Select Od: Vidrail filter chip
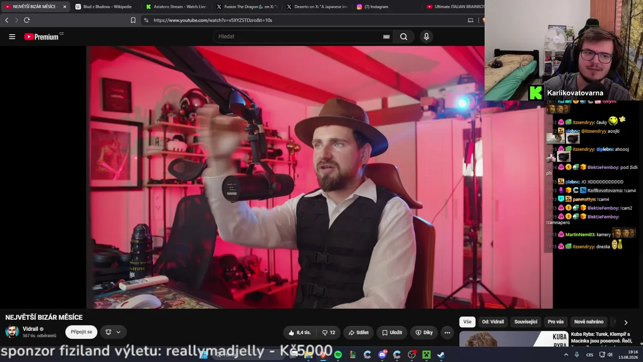643x362 pixels. point(493,322)
